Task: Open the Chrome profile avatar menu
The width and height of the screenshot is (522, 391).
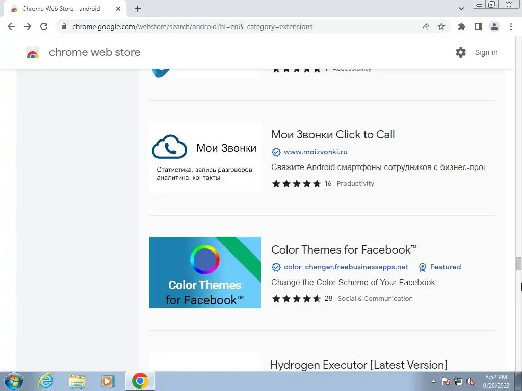Action: pos(494,26)
